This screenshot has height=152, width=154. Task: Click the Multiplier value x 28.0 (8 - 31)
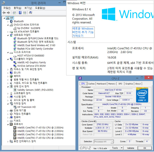pos(102,128)
